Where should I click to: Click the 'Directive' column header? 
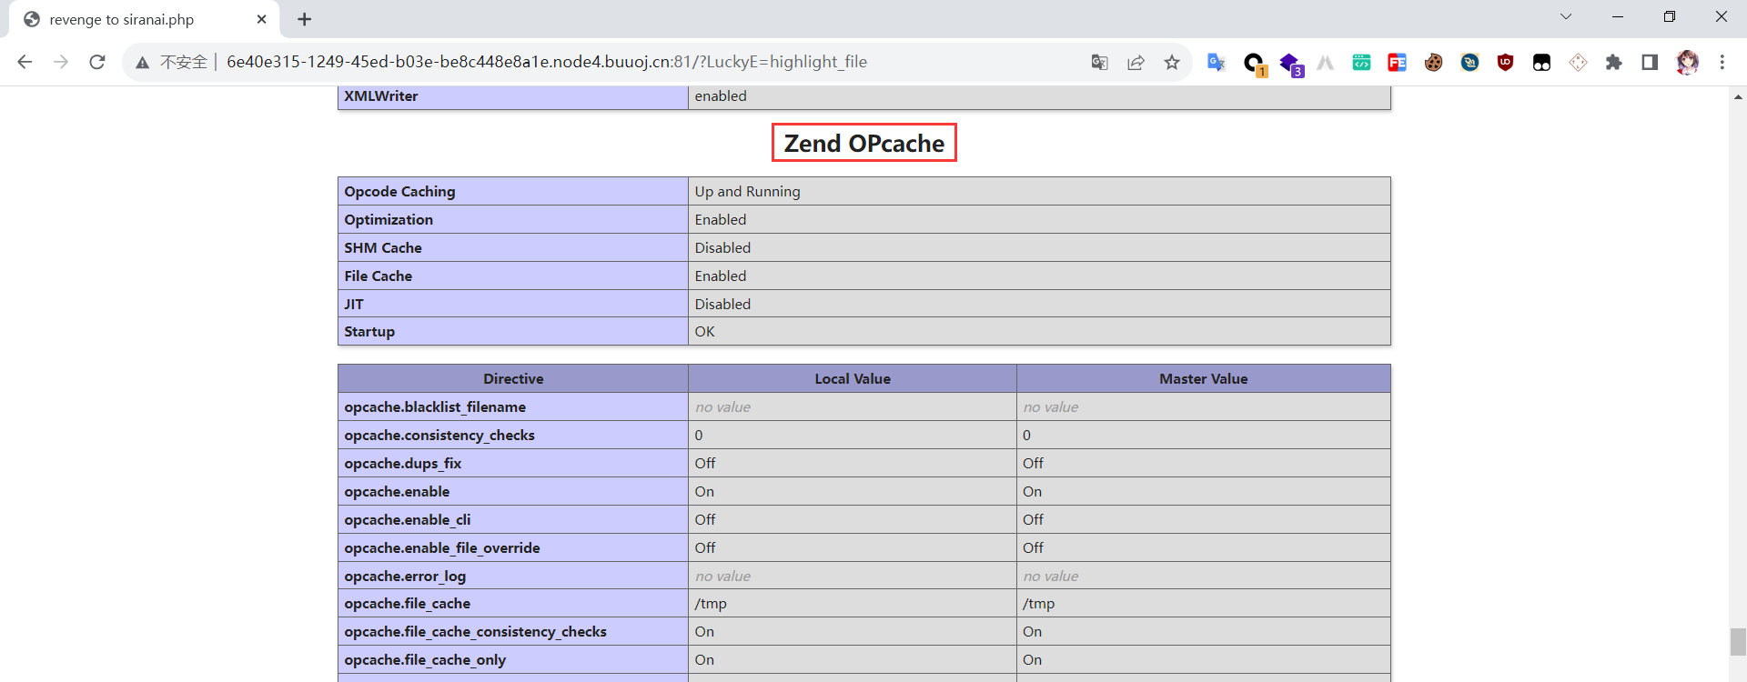coord(513,378)
